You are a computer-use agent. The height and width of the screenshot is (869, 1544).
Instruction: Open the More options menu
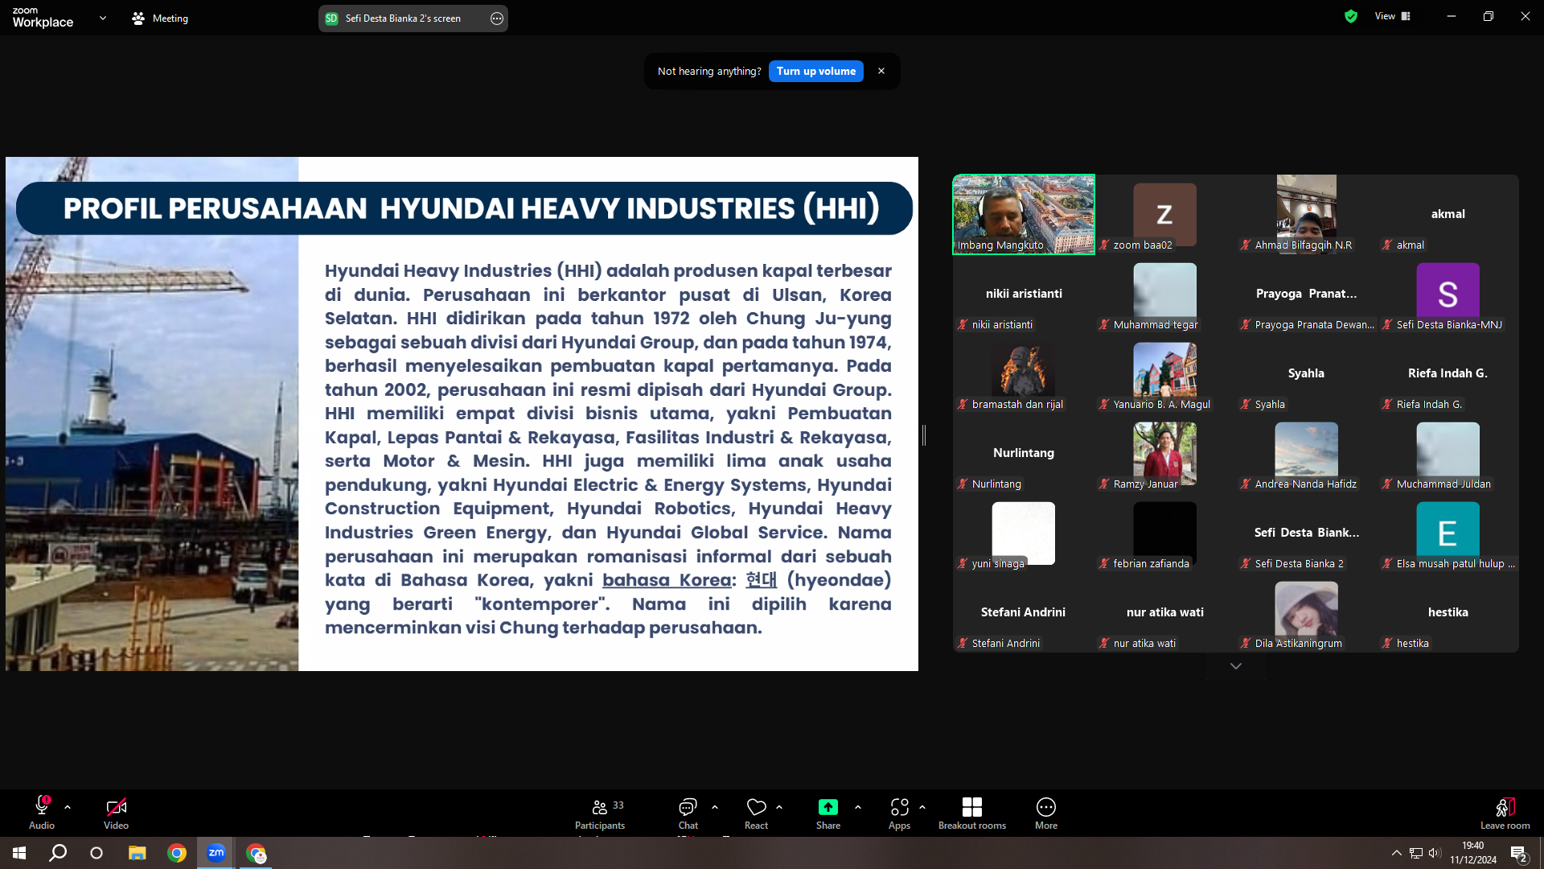(x=1046, y=813)
